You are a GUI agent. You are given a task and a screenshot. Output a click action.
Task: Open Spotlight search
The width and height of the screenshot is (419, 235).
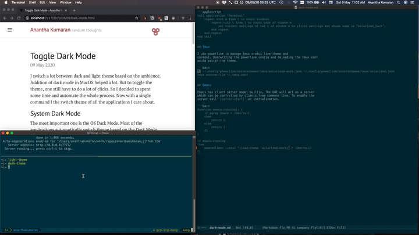coord(399,2)
